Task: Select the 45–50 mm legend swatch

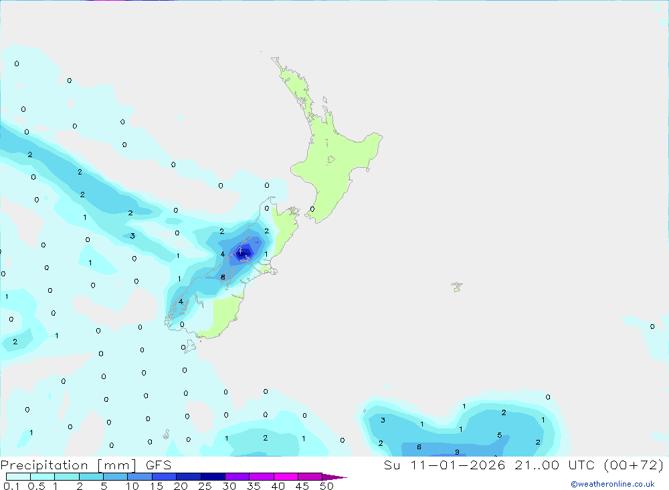Action: (310, 477)
